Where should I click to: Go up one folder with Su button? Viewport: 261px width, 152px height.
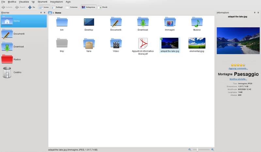coord(32,7)
